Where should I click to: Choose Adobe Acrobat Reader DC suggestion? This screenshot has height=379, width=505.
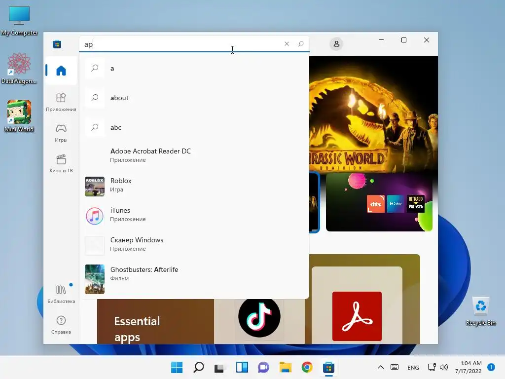(x=194, y=155)
